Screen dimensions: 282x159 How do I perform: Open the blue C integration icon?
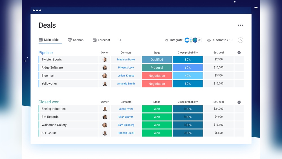click(187, 40)
